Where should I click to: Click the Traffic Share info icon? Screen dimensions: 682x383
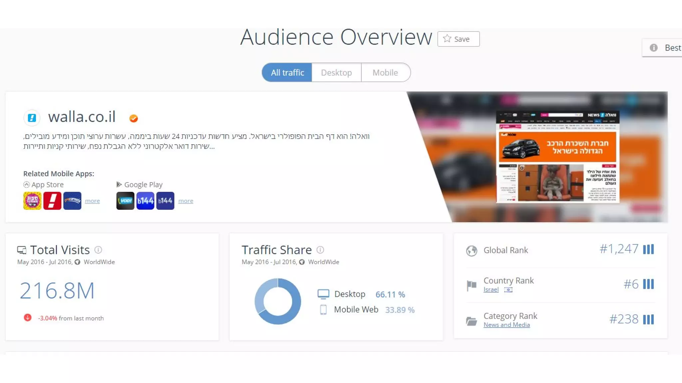pyautogui.click(x=320, y=250)
